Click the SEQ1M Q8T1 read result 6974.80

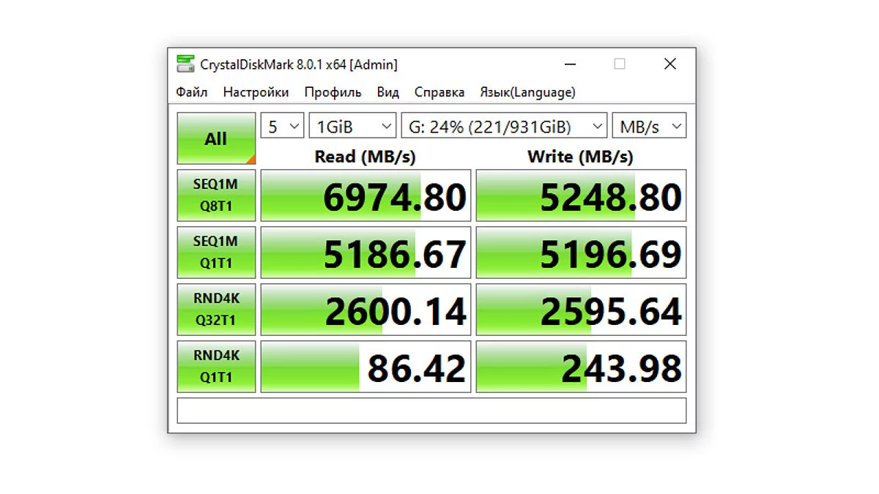(366, 196)
